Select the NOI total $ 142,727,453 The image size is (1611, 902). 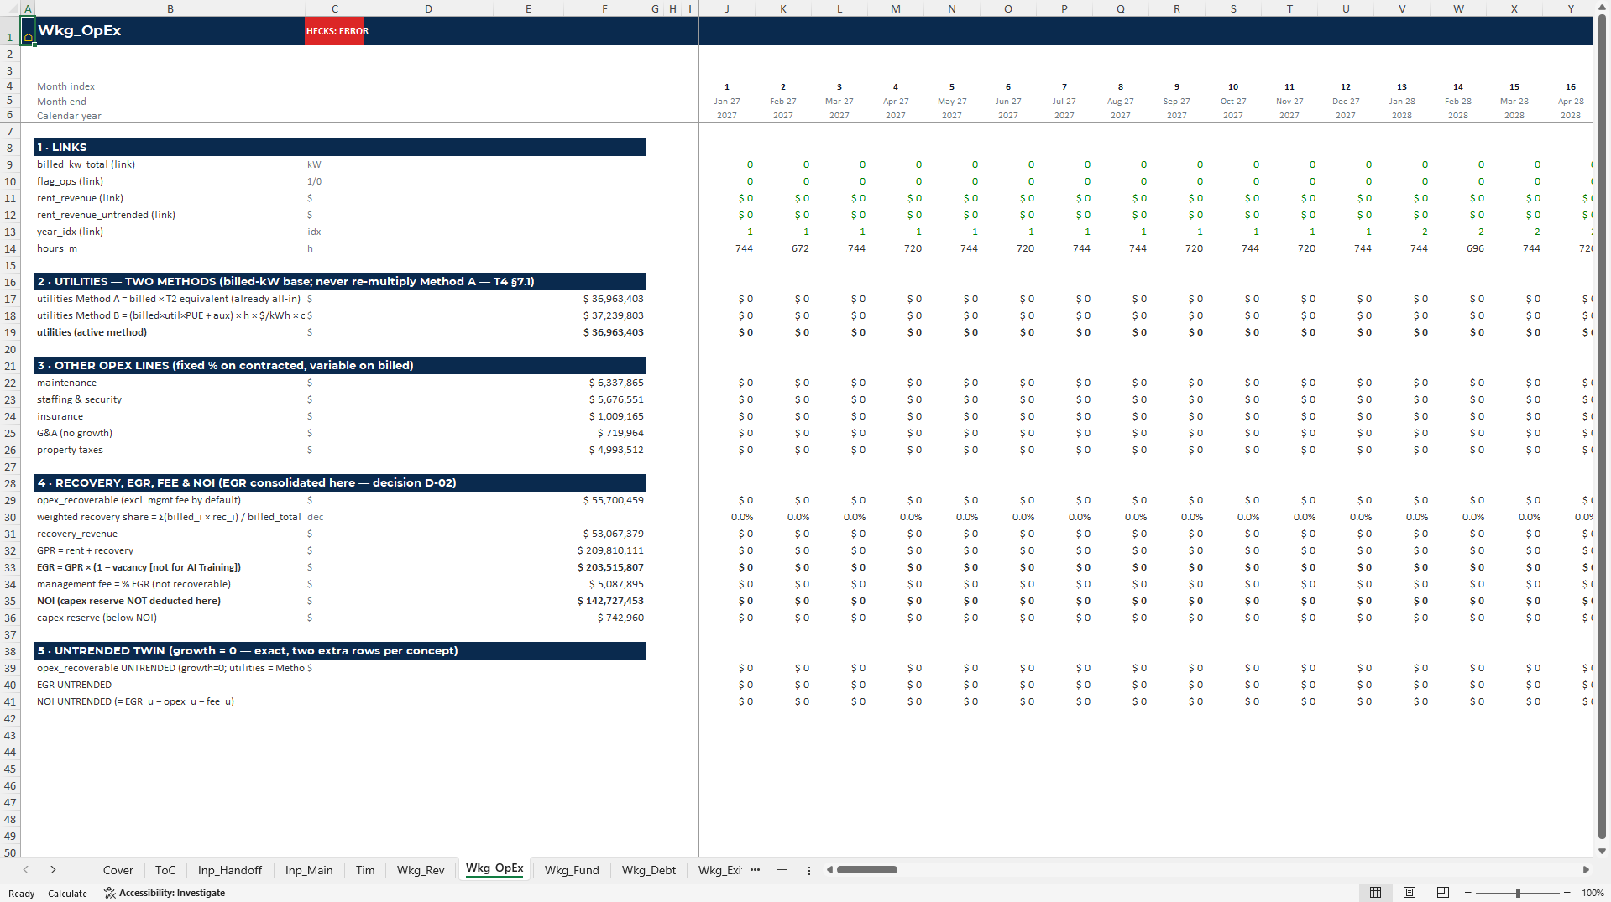tap(610, 601)
